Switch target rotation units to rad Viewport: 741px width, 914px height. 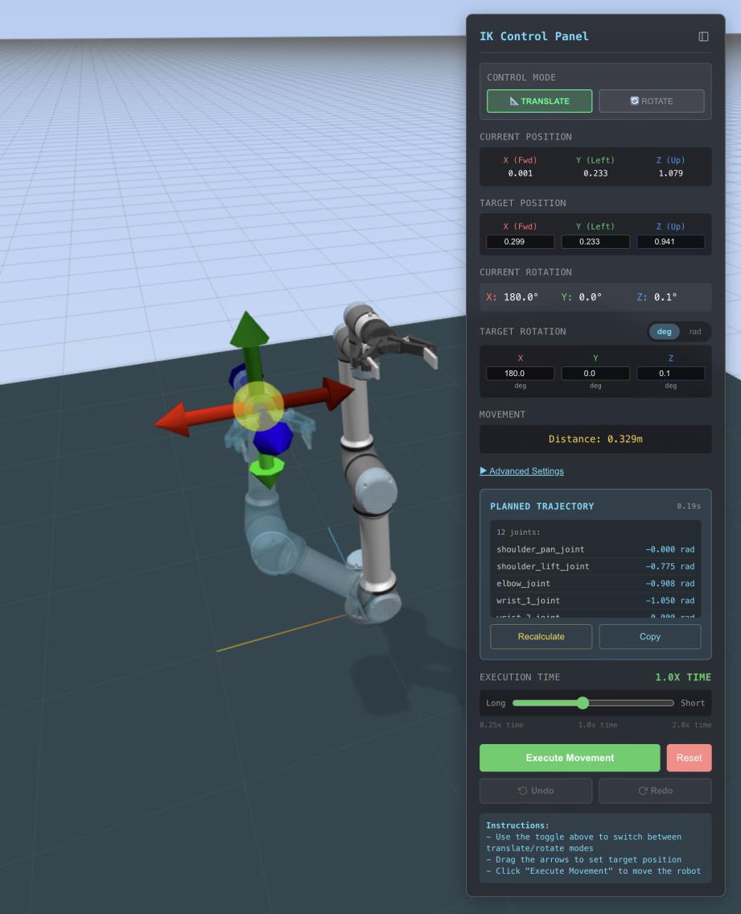695,331
